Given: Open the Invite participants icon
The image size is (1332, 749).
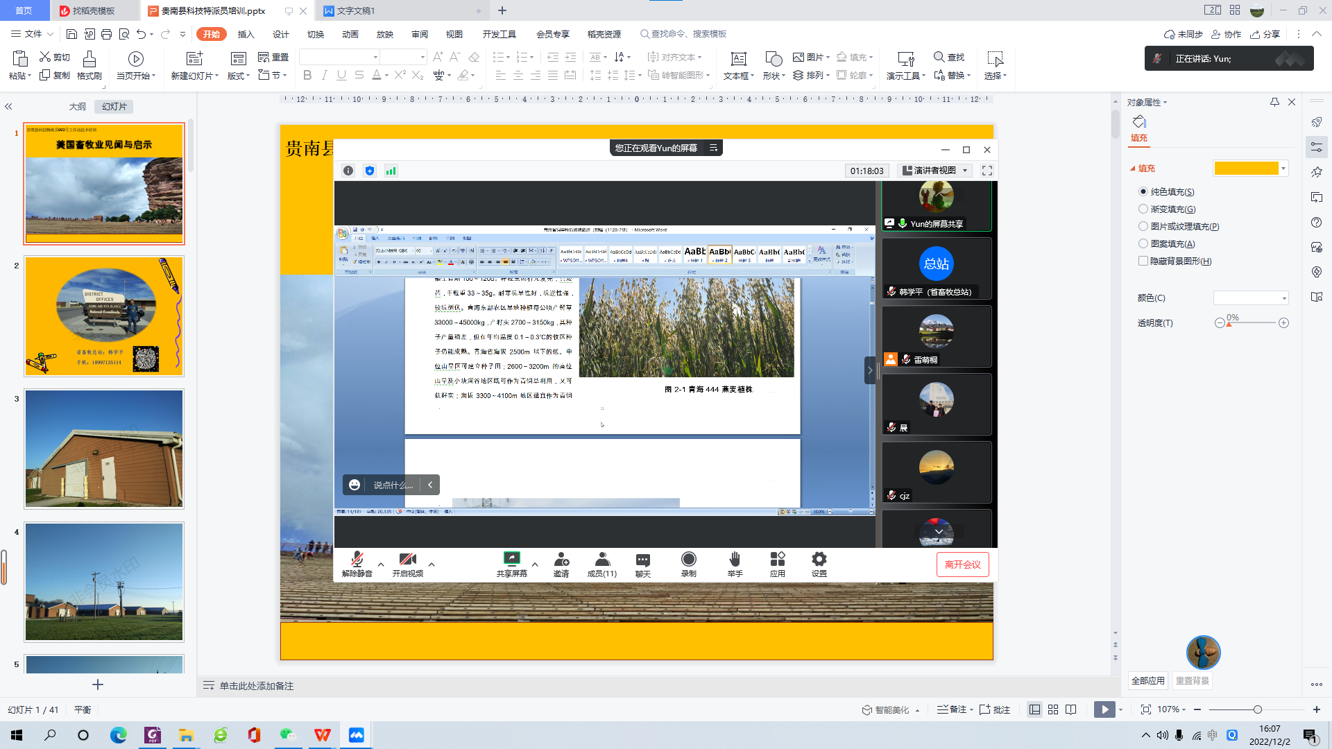Looking at the screenshot, I should click(x=561, y=564).
